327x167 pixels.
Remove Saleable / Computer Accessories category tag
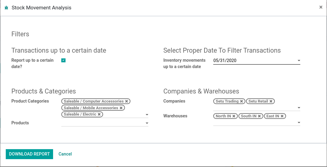click(x=126, y=101)
